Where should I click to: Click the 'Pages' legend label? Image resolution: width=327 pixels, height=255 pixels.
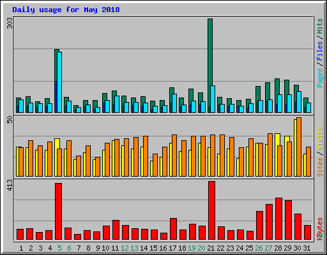[x=320, y=78]
